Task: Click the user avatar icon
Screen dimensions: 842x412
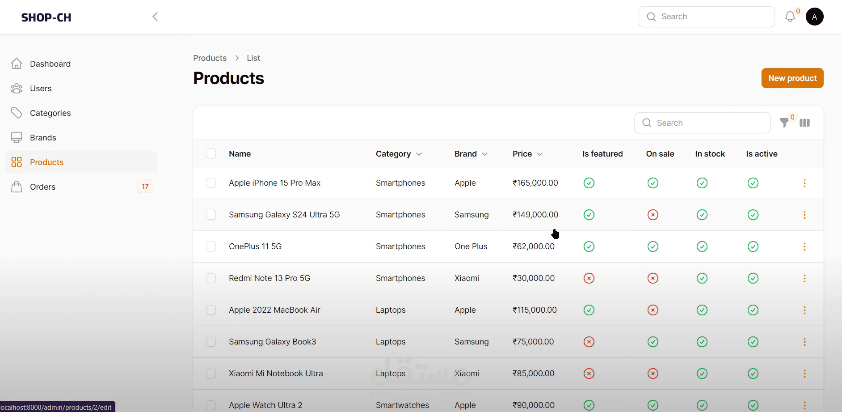Action: pos(814,17)
